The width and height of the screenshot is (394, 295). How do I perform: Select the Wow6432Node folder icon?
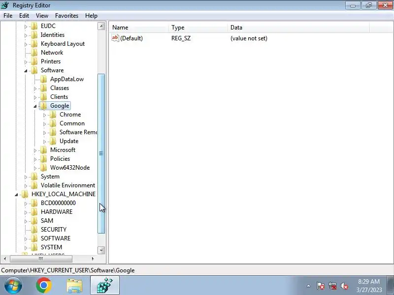43,168
